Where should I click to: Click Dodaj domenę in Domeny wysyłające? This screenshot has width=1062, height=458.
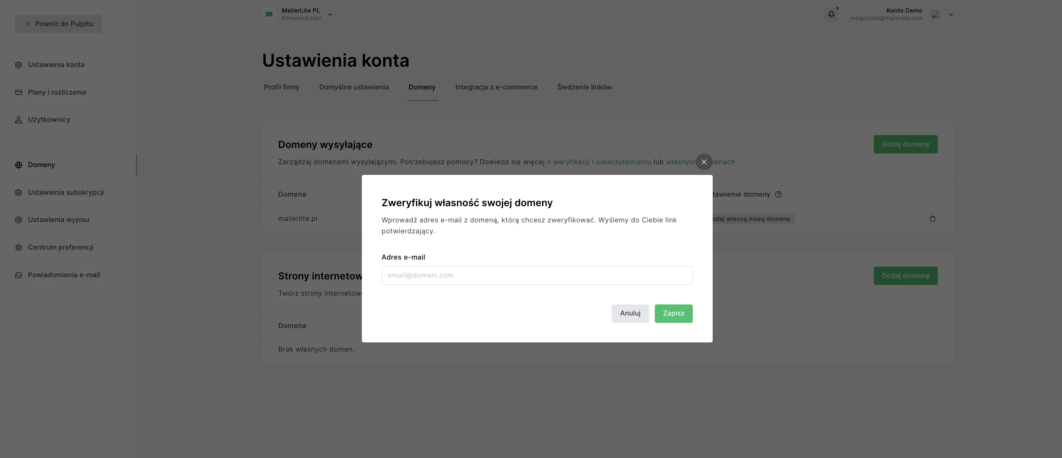click(905, 144)
